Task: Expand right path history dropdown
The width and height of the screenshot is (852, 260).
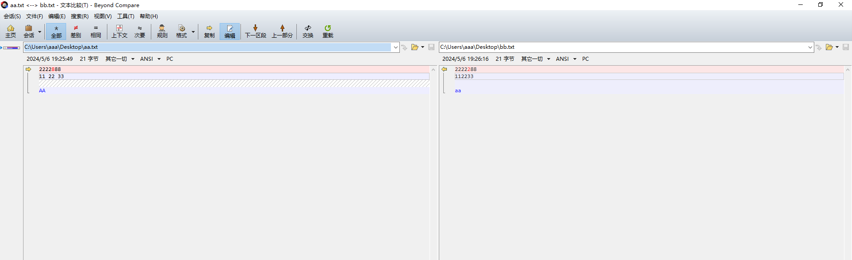Action: [810, 47]
